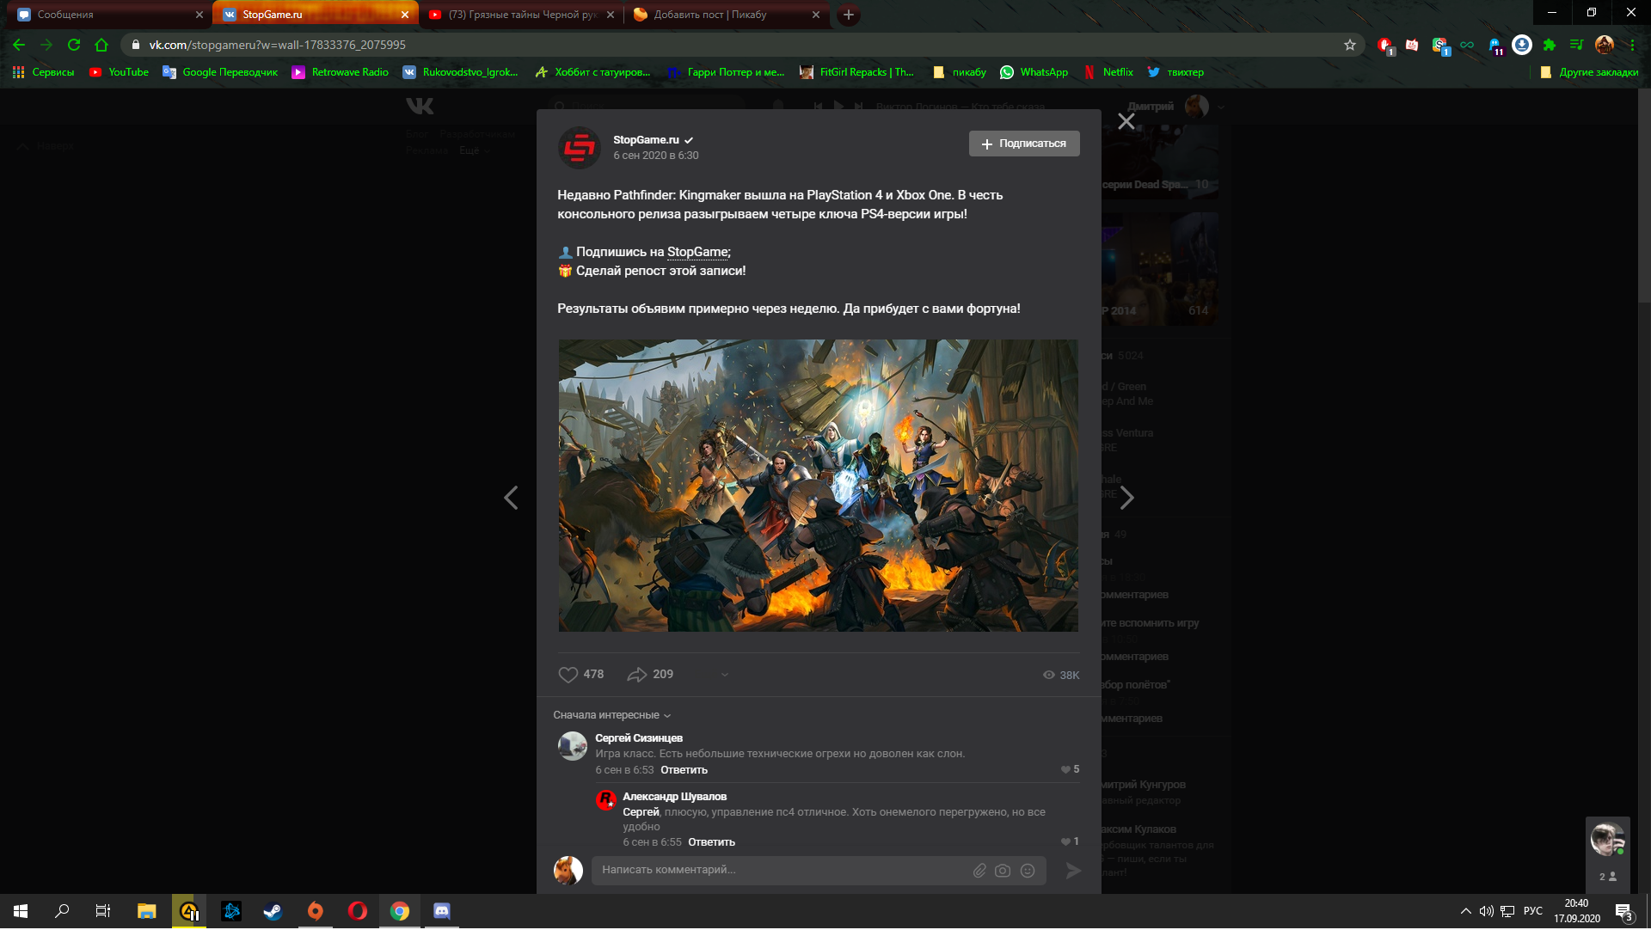1651x930 pixels.
Task: Open Google Переводчик bookmark
Action: click(220, 72)
